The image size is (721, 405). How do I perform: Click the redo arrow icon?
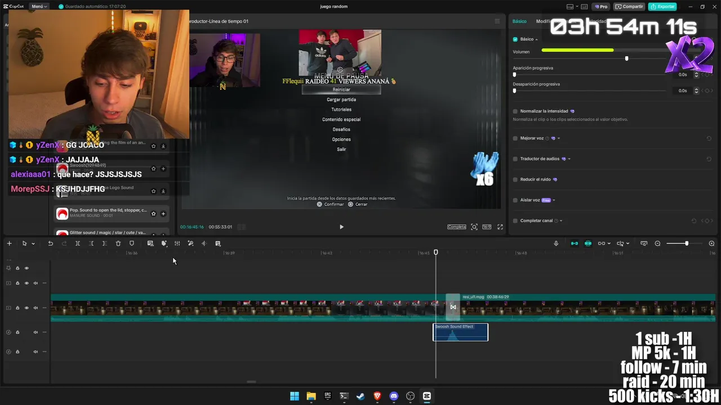pos(64,244)
